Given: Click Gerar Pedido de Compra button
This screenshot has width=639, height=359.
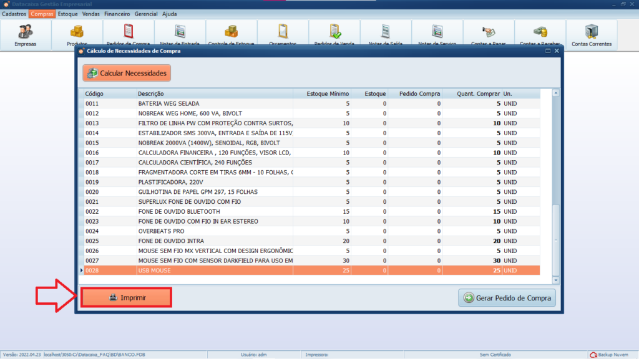Looking at the screenshot, I should [x=507, y=298].
